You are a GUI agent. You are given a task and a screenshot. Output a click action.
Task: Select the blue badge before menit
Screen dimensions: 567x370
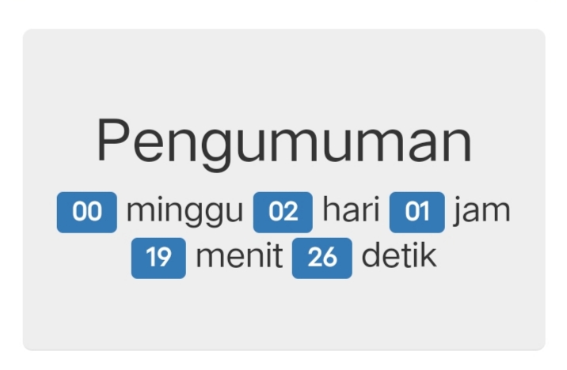[158, 258]
